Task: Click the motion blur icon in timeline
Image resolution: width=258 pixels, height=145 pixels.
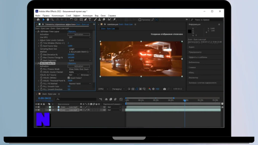Action: coord(115,99)
